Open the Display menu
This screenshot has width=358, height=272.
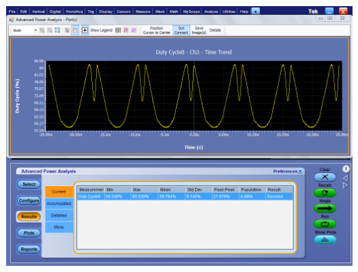tap(106, 12)
